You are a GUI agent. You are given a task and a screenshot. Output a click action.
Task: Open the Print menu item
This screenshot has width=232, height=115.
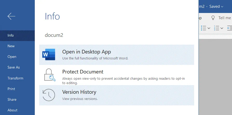(11, 89)
